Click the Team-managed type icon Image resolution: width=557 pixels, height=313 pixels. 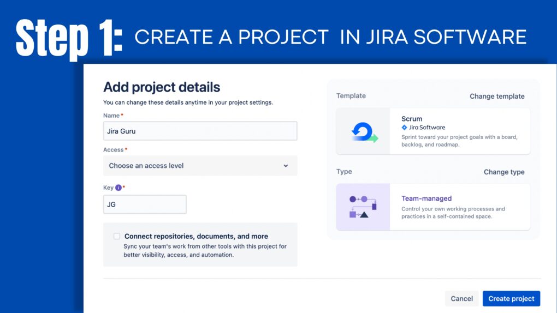tap(363, 207)
